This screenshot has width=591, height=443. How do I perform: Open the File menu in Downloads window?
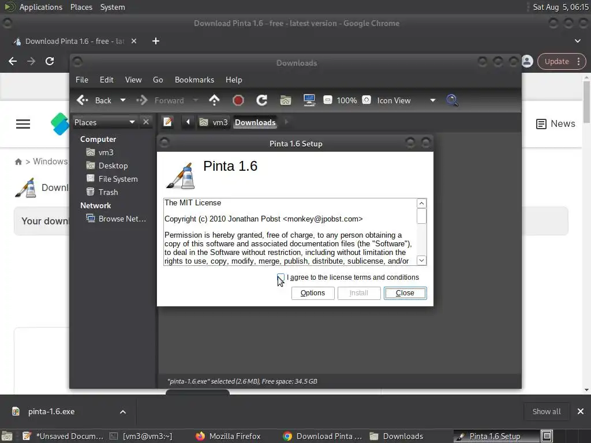82,80
